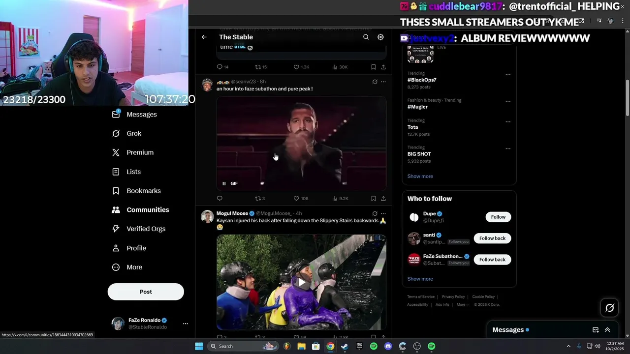Show hidden system tray icons
Image resolution: width=630 pixels, height=354 pixels.
pyautogui.click(x=568, y=346)
